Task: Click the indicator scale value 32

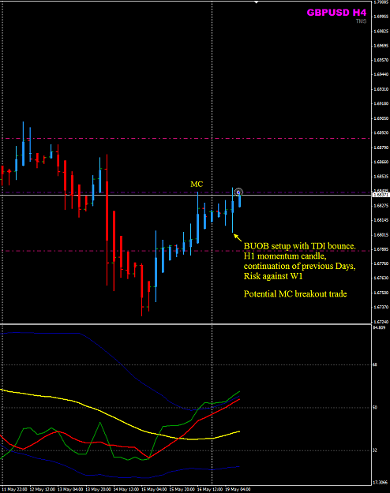Action: pyautogui.click(x=375, y=450)
